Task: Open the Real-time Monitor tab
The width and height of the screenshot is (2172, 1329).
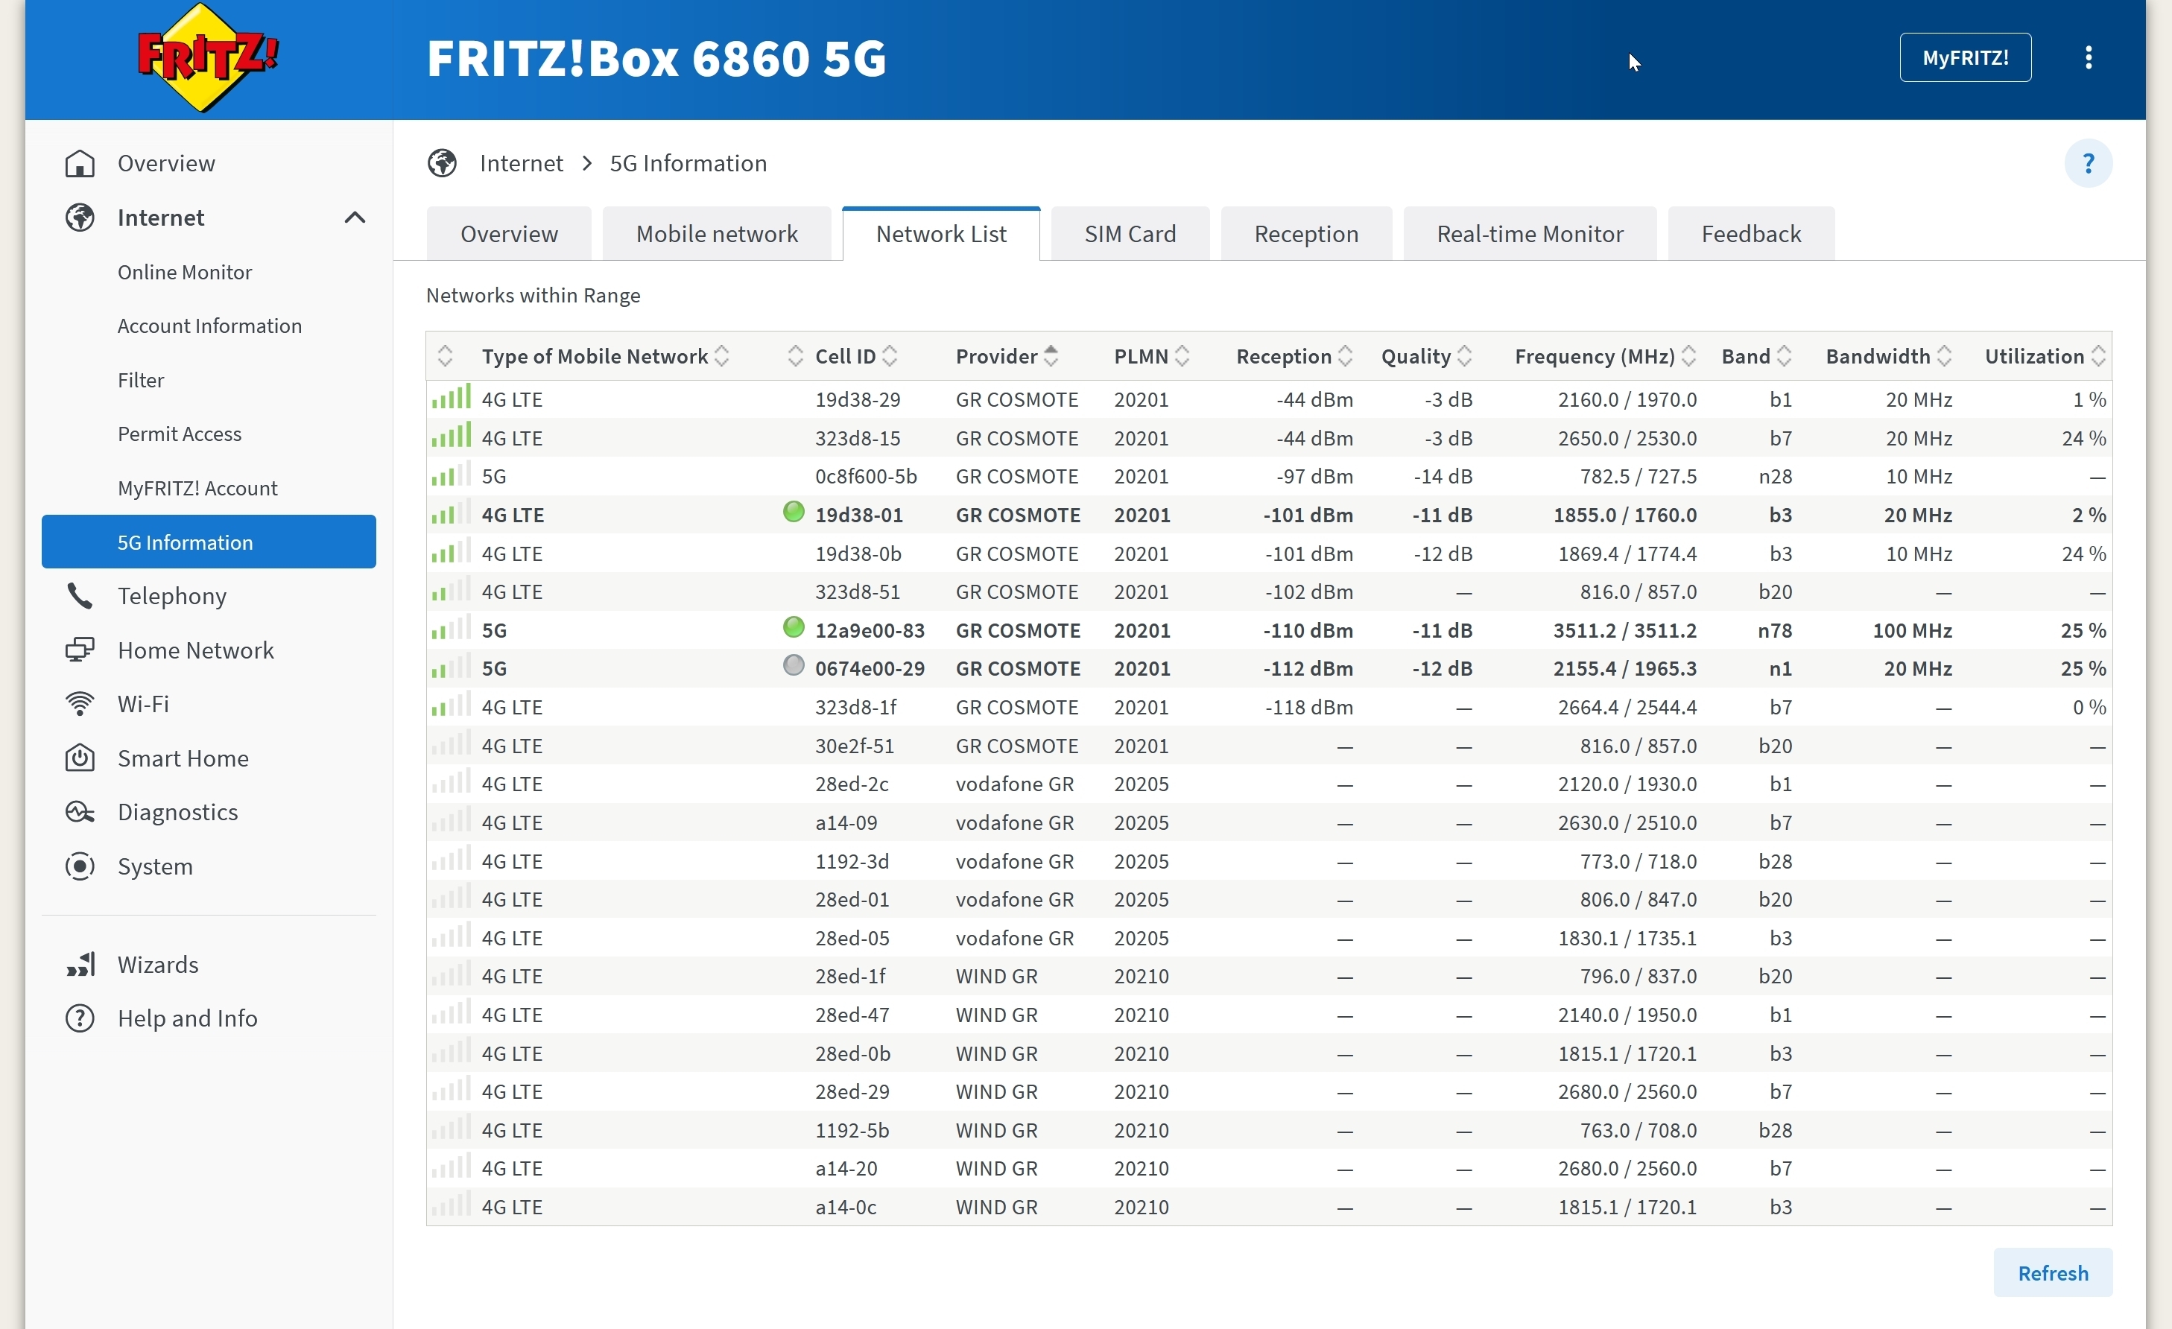Action: (x=1530, y=234)
